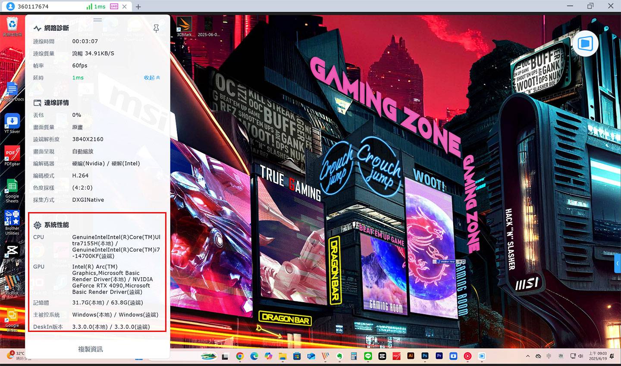Screen dimensions: 621x366
Task: Open the 3DMark desktop shortcut
Action: point(184,27)
